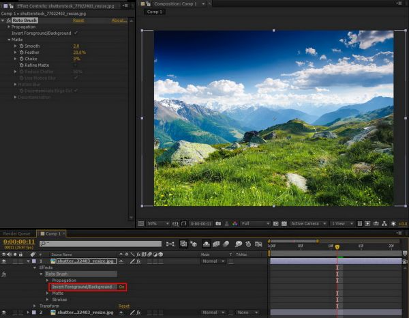Click the About link for Roto Brush
The width and height of the screenshot is (409, 318).
[x=119, y=20]
